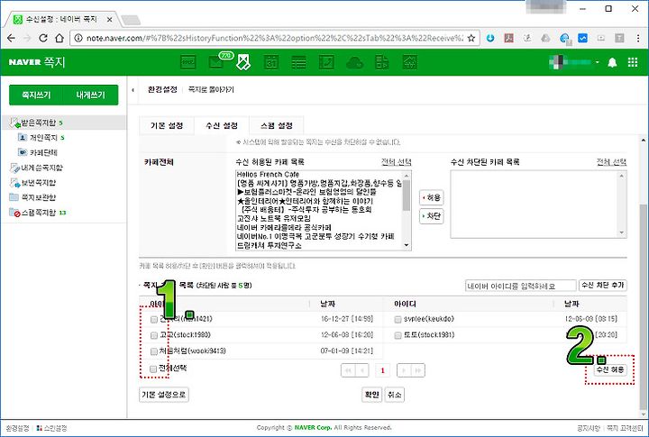Go to the browser home page icon
The height and width of the screenshot is (437, 649).
tap(59, 38)
